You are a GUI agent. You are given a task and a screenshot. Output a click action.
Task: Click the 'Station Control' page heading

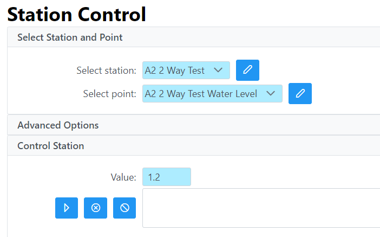coord(76,14)
